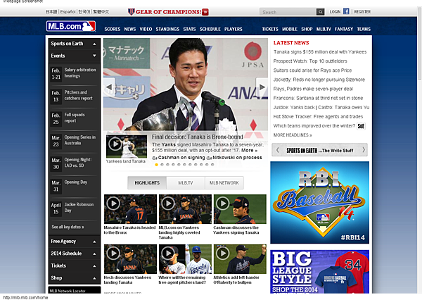Play Hoch discusses Yankees landing Tanaka video
422x300 pixels.
click(x=130, y=259)
